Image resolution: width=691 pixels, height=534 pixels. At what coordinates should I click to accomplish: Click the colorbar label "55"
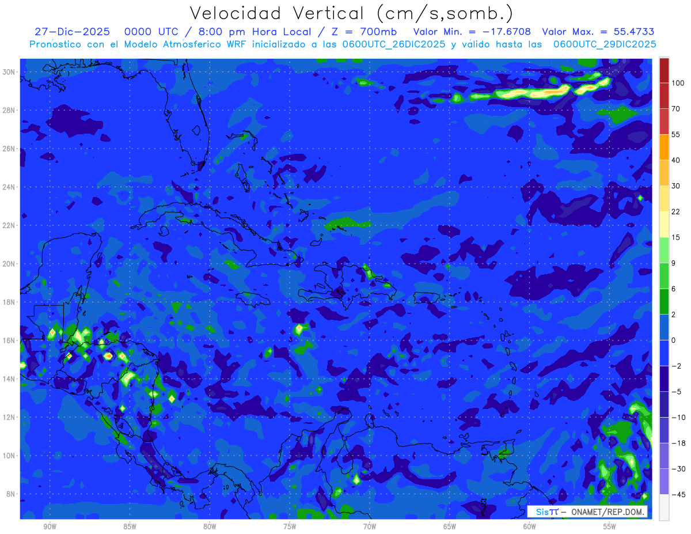677,134
